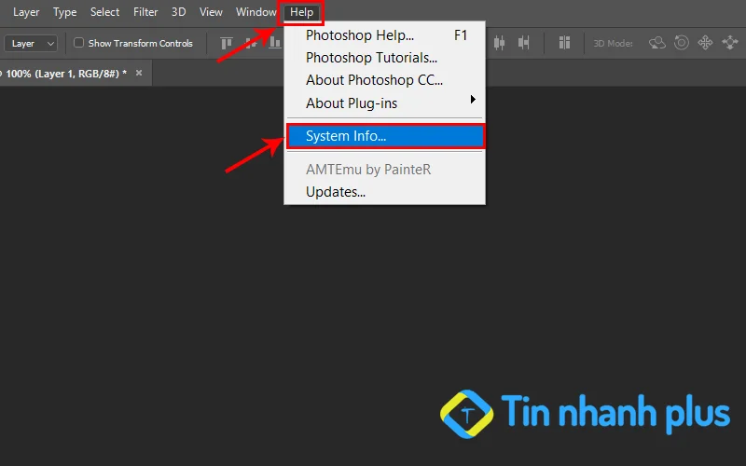Select the 3D slide camera icon

click(730, 43)
